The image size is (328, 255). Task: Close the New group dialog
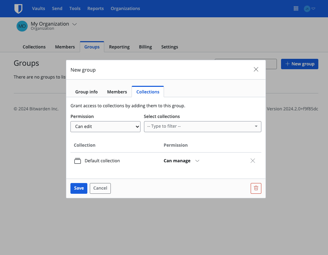(256, 69)
